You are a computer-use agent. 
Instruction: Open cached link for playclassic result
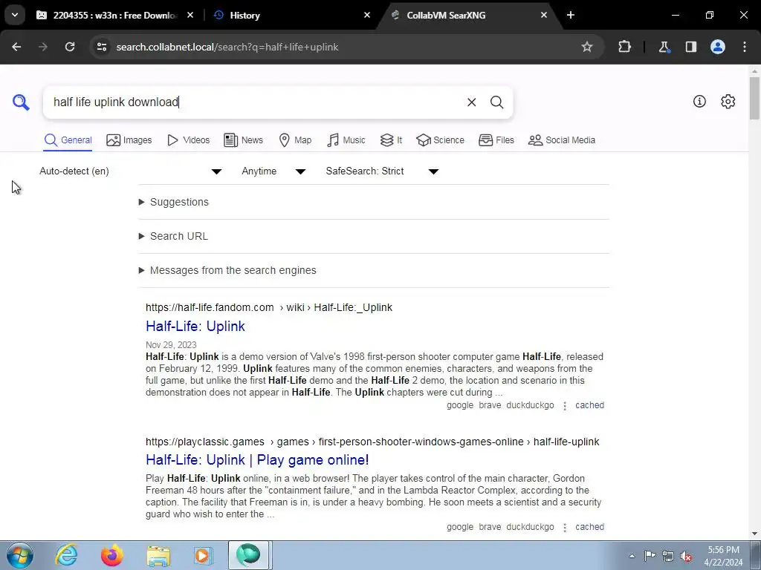coord(589,527)
